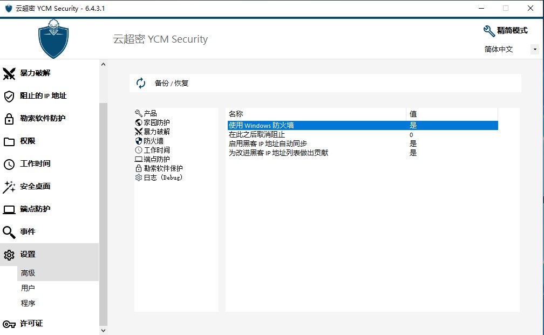Click the padlock icon for 勒索软件防护
The width and height of the screenshot is (544, 335).
[9, 119]
